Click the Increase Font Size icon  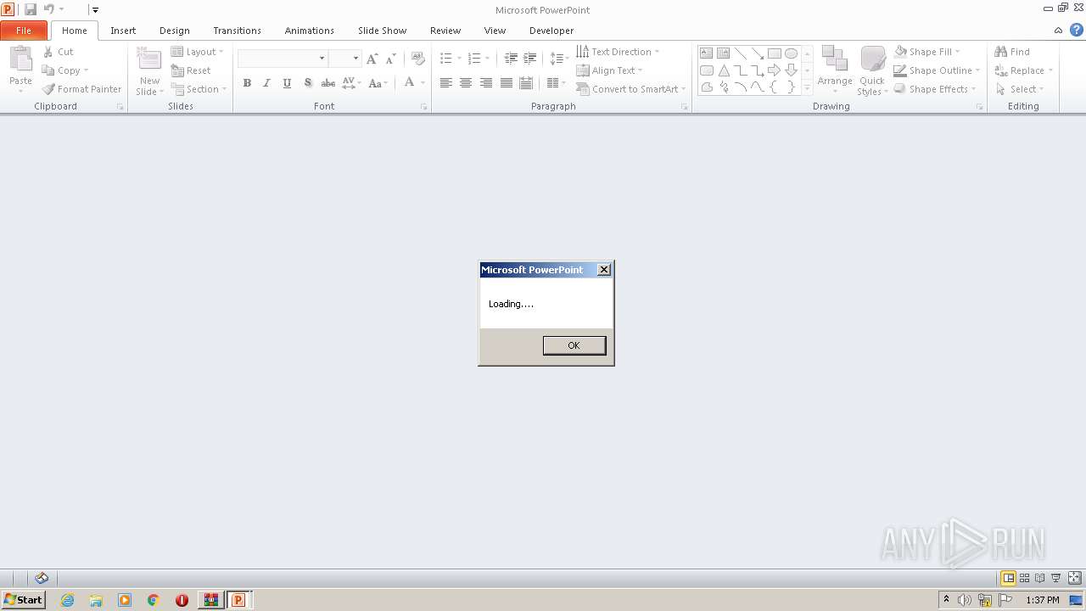(372, 59)
